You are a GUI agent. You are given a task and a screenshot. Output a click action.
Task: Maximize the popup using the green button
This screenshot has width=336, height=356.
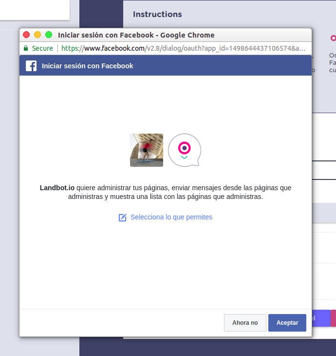[x=49, y=35]
